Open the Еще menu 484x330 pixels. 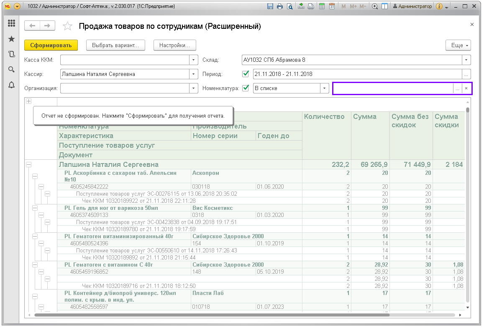pos(459,45)
